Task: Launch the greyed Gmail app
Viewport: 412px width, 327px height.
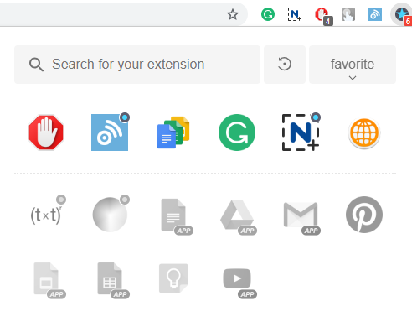Action: 301,216
